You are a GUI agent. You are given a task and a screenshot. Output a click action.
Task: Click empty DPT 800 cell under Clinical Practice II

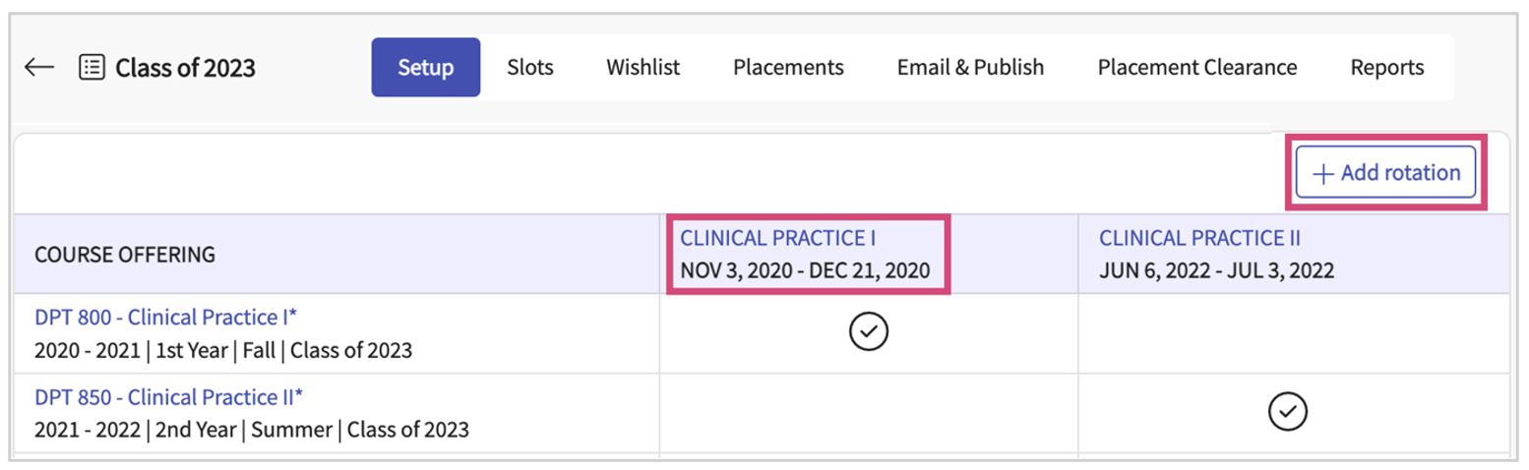click(x=1293, y=333)
